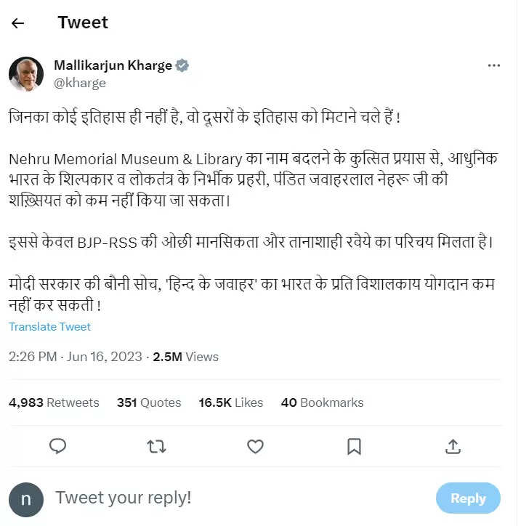Click the back arrow icon

click(x=18, y=23)
